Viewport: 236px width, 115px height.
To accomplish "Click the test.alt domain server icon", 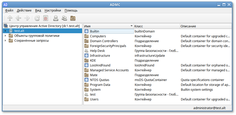I will tap(11, 31).
